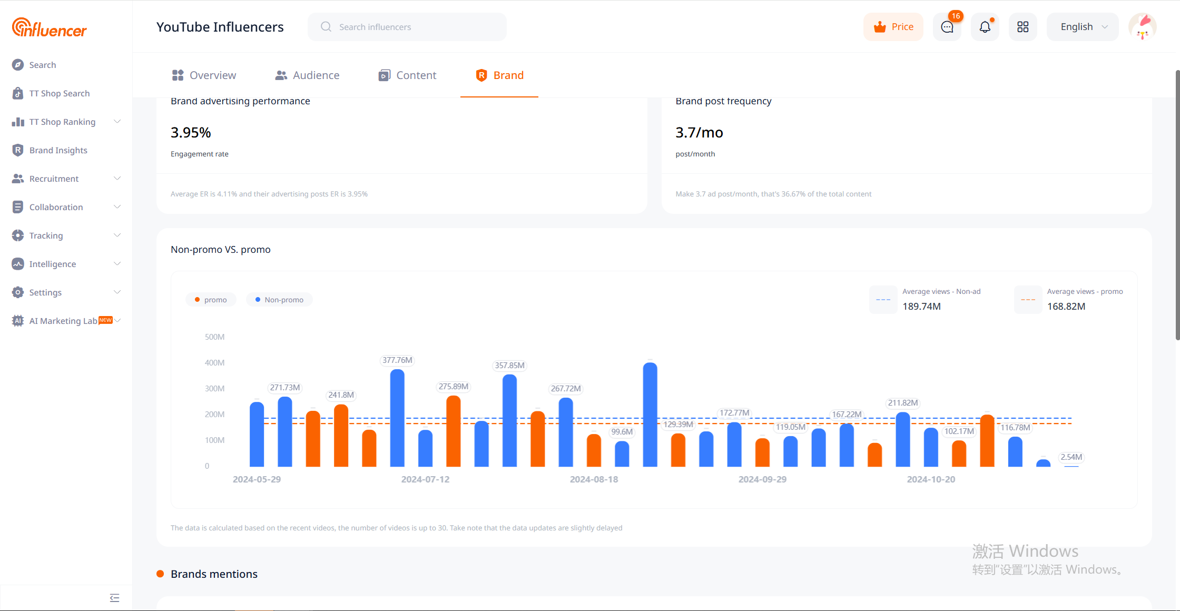Click the TT Shop Search sidebar icon
This screenshot has height=611, width=1180.
click(18, 93)
